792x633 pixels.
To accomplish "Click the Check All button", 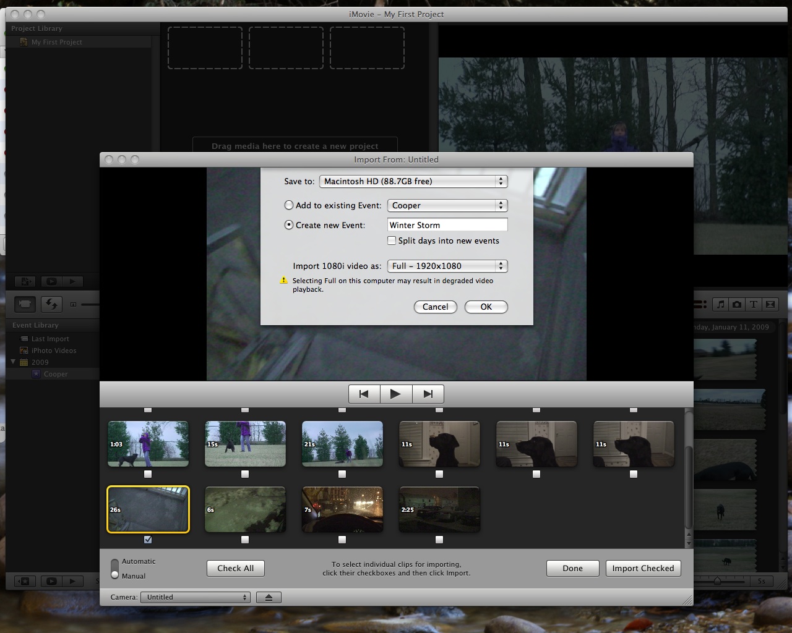I will click(236, 568).
